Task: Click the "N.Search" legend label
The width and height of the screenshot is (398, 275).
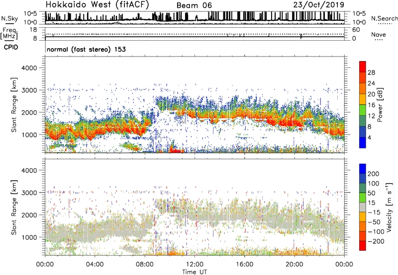Action: coord(384,18)
